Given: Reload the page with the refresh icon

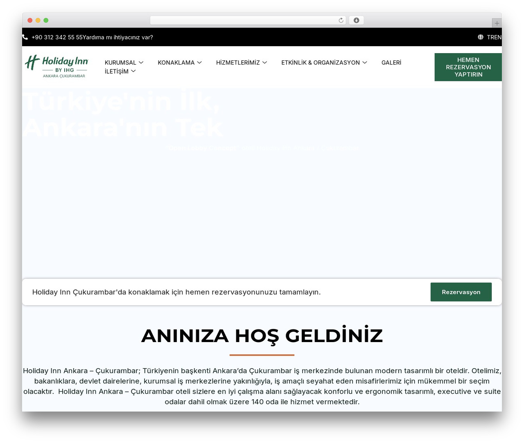Looking at the screenshot, I should (341, 20).
